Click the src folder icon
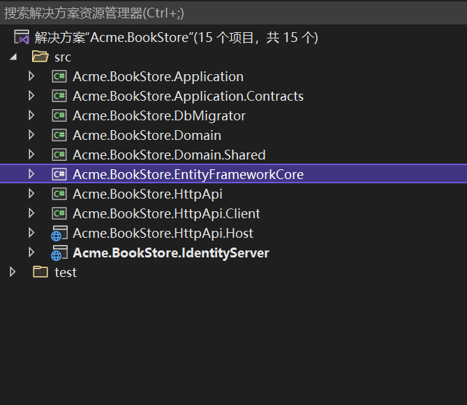 [40, 57]
